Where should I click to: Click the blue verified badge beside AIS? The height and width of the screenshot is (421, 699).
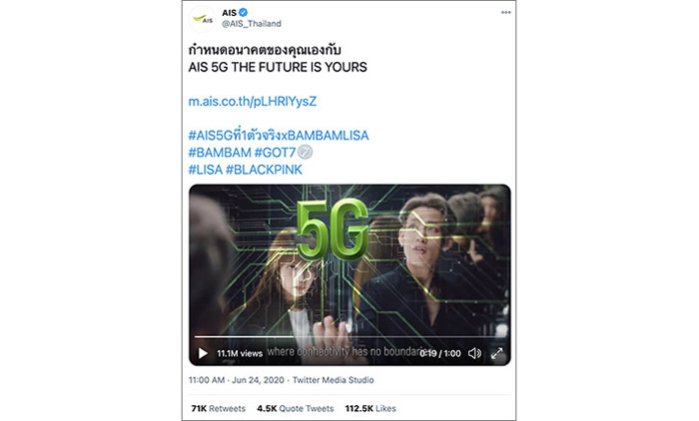pos(244,13)
